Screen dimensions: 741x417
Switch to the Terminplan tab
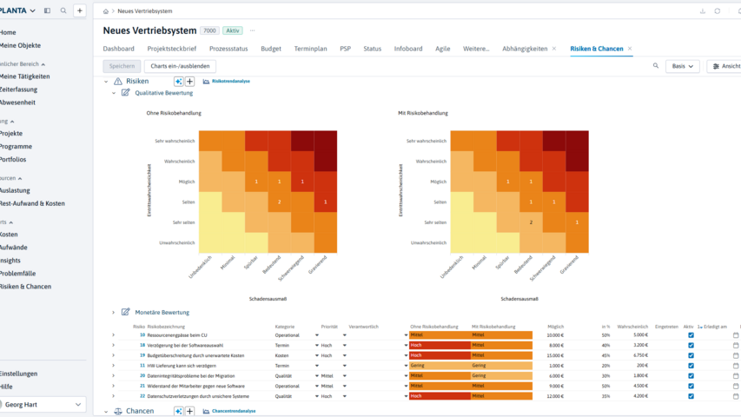tap(310, 49)
